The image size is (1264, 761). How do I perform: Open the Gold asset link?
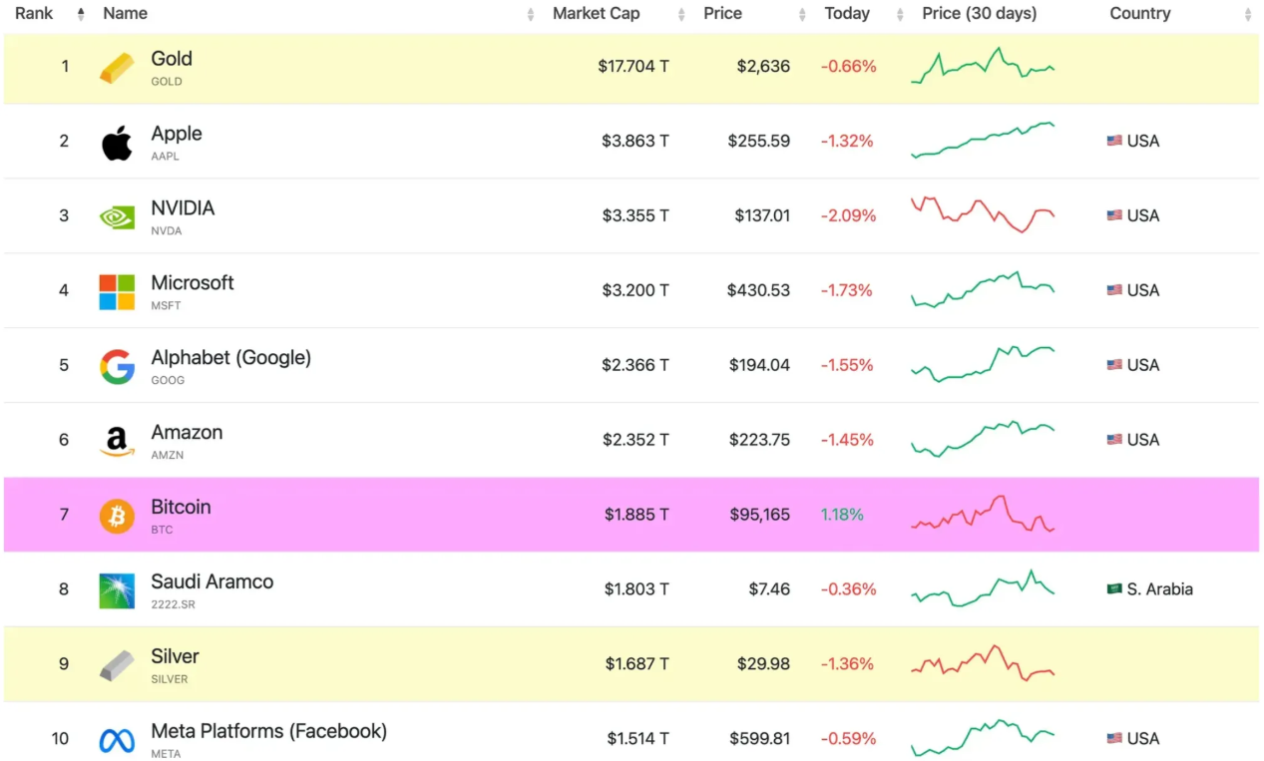[x=172, y=59]
